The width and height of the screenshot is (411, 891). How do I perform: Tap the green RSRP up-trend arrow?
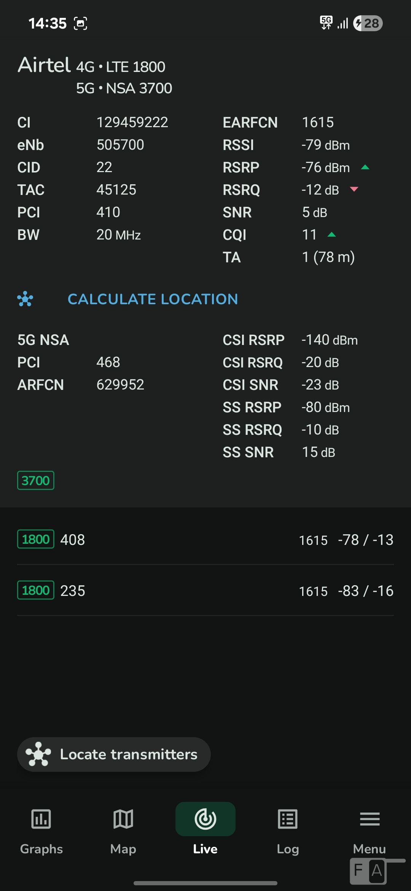coord(365,167)
